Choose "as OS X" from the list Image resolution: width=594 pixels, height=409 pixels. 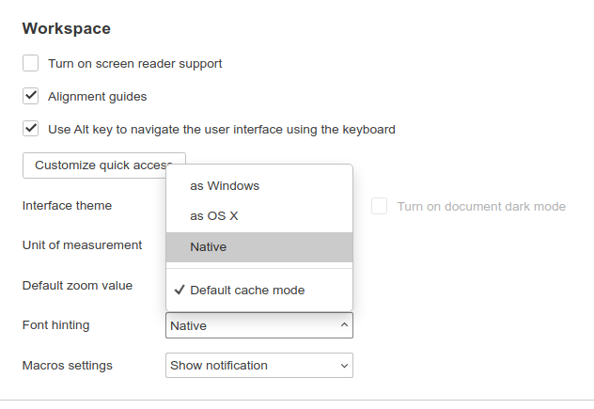(214, 216)
